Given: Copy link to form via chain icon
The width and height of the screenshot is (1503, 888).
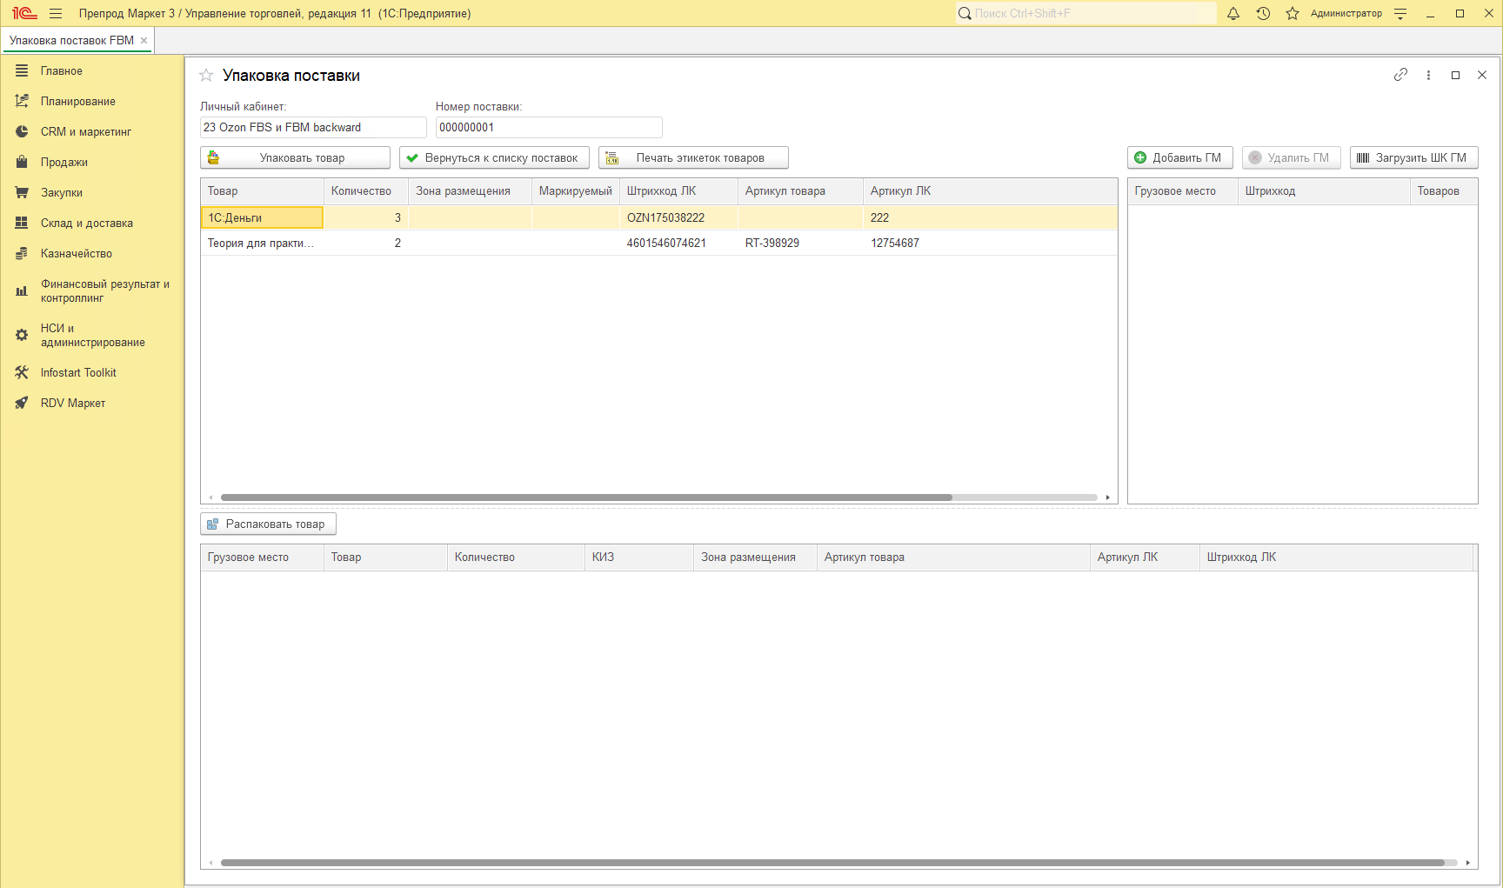Looking at the screenshot, I should coord(1400,75).
